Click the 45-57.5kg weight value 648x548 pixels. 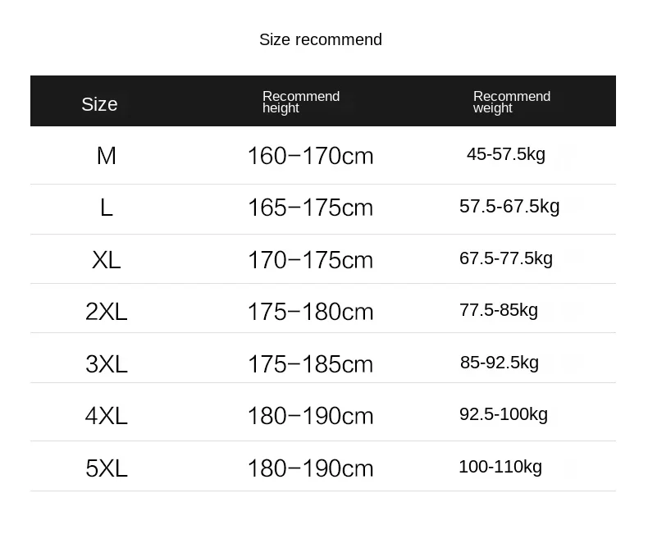pos(505,153)
